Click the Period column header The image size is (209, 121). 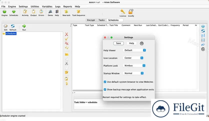(185, 25)
